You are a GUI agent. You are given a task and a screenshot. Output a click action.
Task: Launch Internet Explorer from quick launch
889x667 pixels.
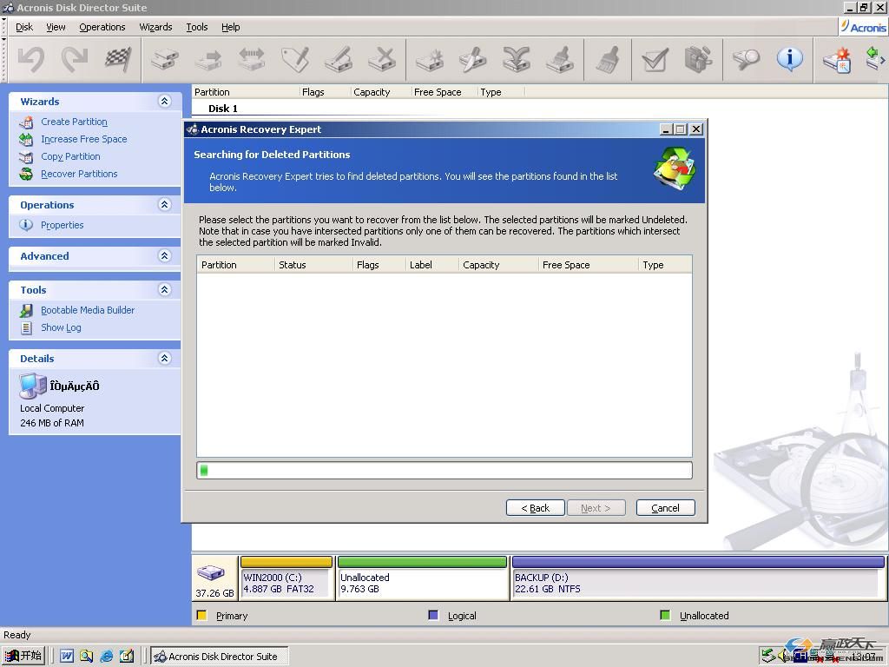tap(106, 657)
